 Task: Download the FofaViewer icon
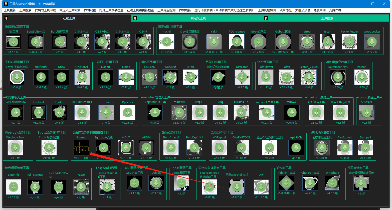coord(266,77)
